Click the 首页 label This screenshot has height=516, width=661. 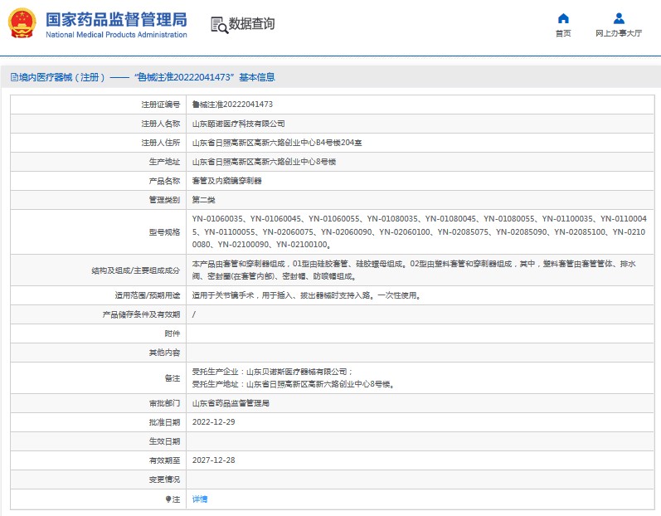pyautogui.click(x=563, y=33)
